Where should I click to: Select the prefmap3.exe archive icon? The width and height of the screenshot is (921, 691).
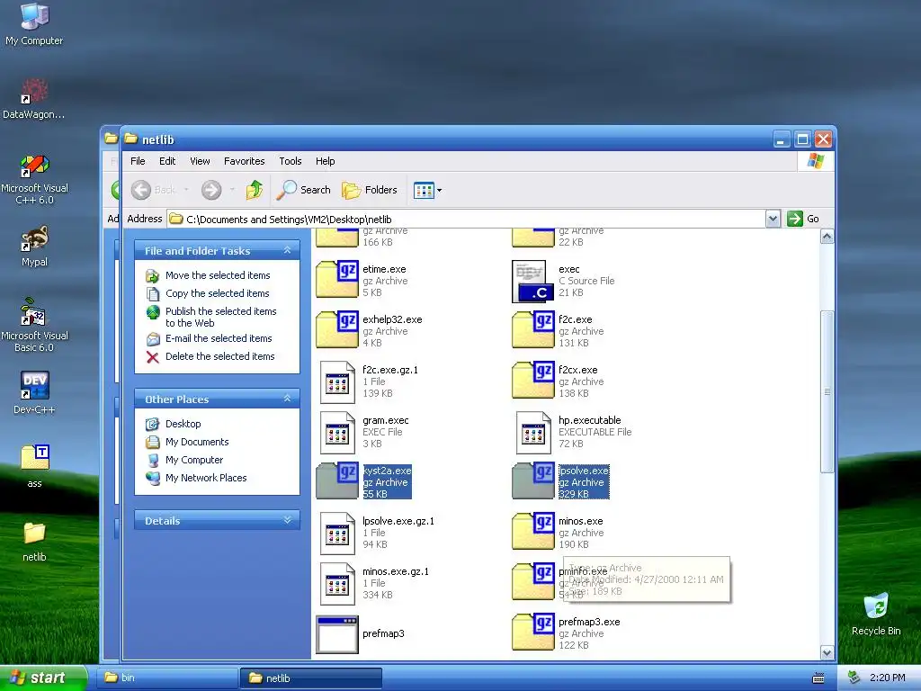point(532,632)
